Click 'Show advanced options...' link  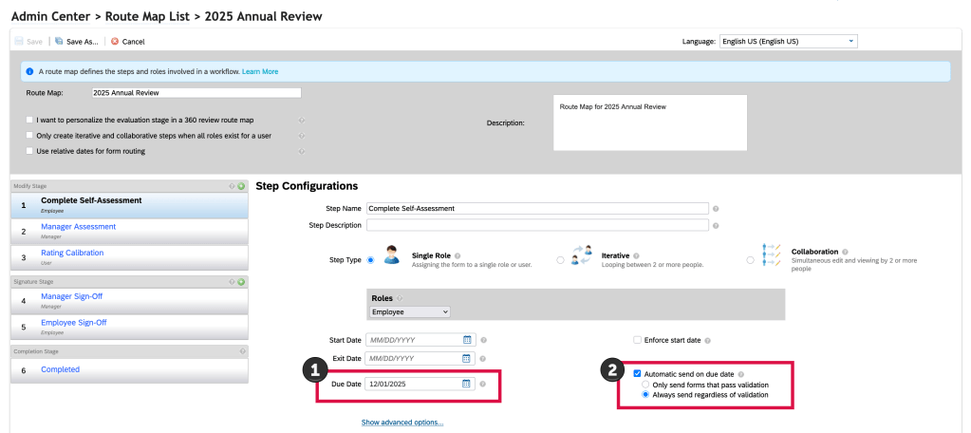pyautogui.click(x=401, y=422)
